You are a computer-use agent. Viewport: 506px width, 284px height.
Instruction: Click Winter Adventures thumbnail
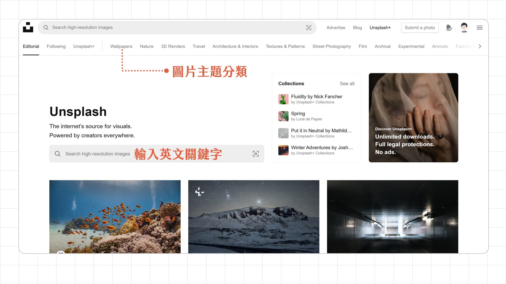[283, 150]
